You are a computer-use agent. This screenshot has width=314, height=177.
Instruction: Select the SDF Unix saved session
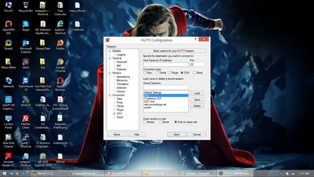pos(166,102)
